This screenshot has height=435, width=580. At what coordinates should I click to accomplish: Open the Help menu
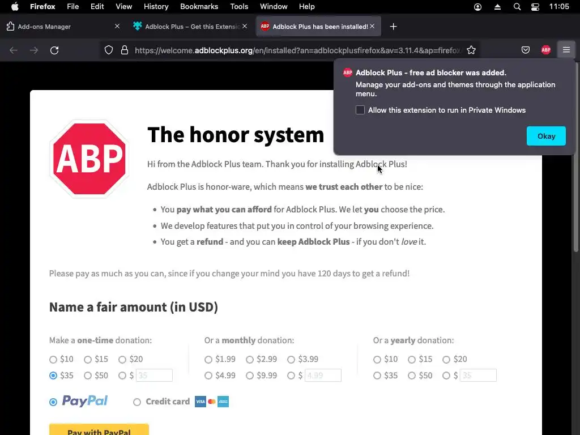306,7
